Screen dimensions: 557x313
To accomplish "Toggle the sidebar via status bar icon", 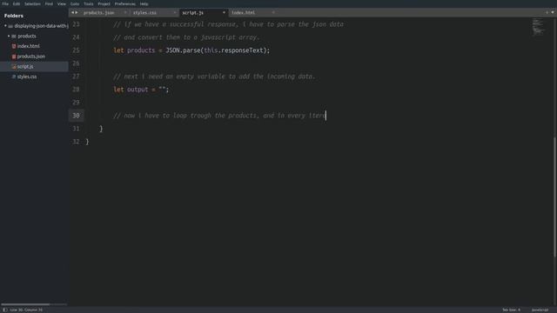I will point(5,310).
